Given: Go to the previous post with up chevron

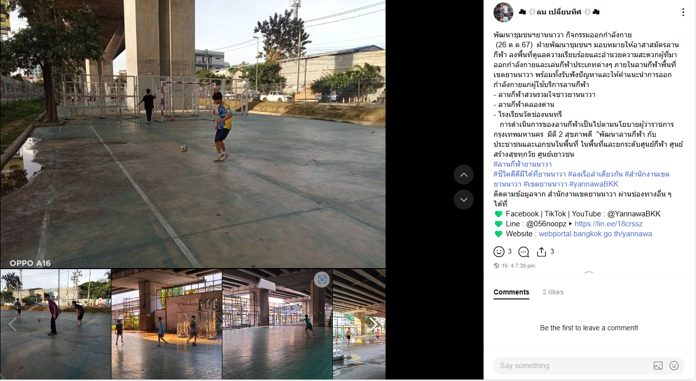Looking at the screenshot, I should (x=464, y=175).
